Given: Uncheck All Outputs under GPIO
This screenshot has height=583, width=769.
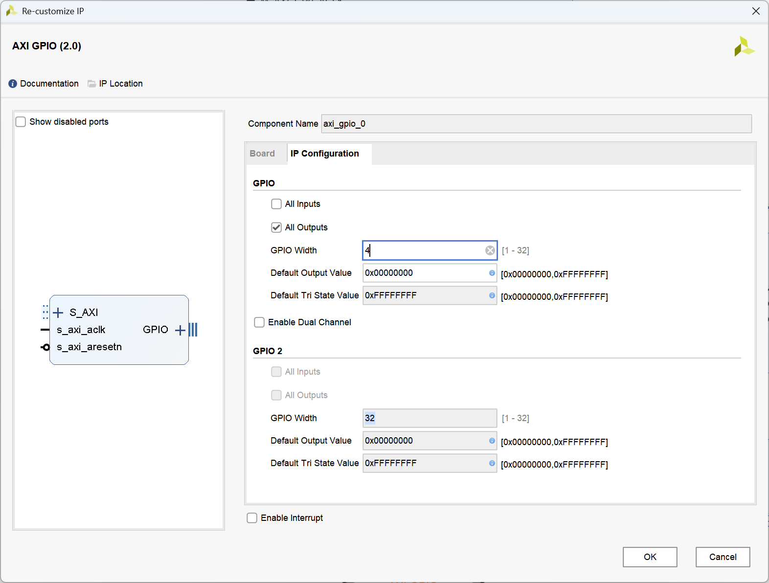Looking at the screenshot, I should click(x=276, y=227).
